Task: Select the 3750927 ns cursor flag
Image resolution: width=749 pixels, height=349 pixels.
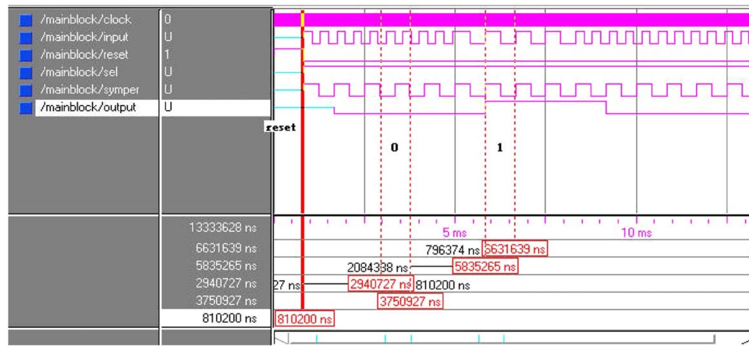Action: (410, 302)
